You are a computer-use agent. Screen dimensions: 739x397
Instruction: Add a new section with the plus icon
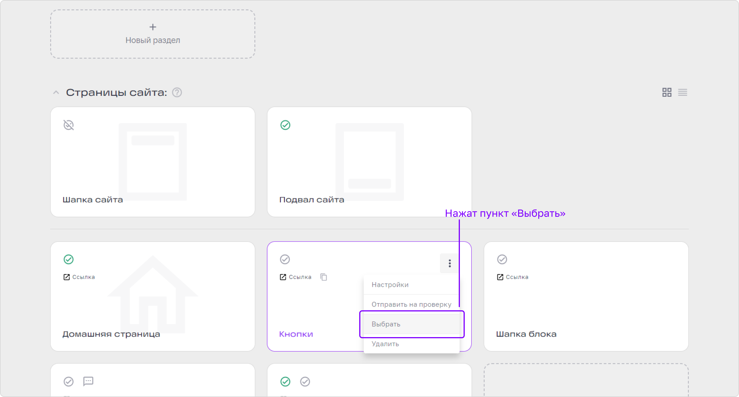click(153, 27)
